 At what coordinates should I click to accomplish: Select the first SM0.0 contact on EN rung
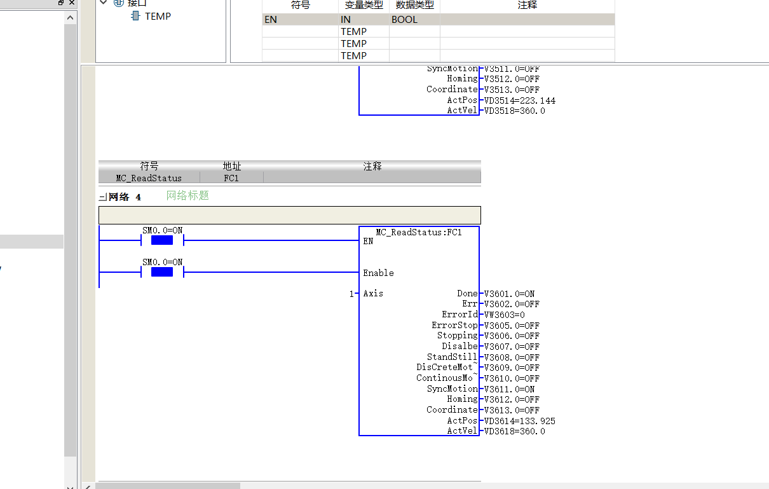point(162,240)
